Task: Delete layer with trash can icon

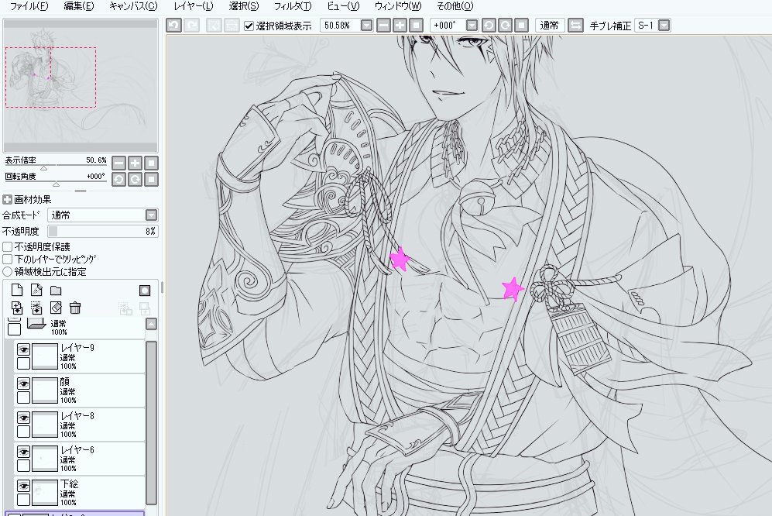Action: [75, 308]
